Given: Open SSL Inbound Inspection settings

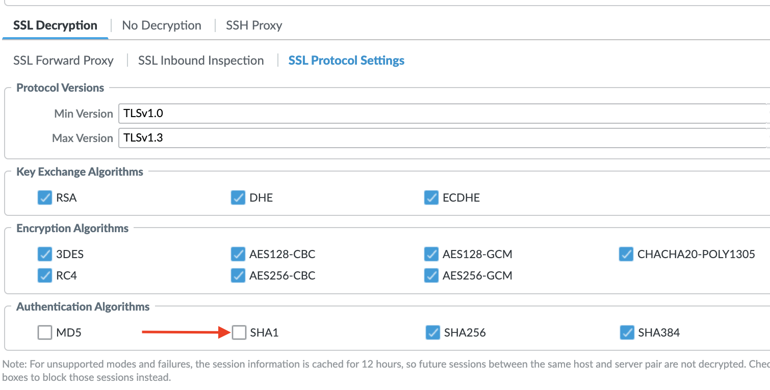Looking at the screenshot, I should (x=201, y=60).
